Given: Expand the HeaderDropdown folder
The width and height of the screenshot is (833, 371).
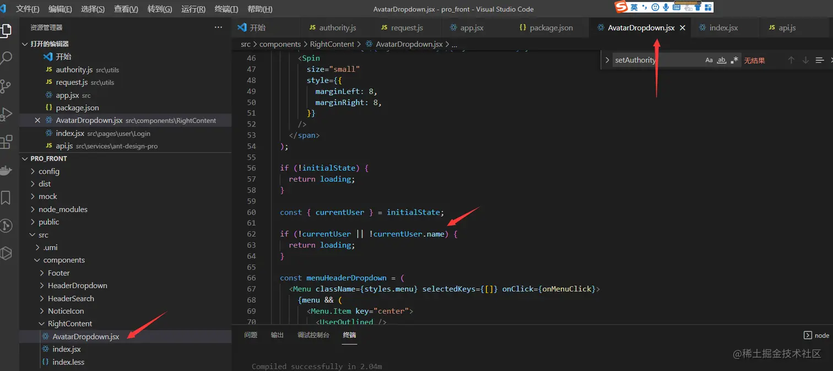Looking at the screenshot, I should (126, 286).
